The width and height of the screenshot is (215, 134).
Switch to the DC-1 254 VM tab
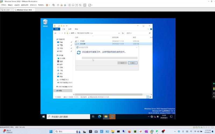click(x=6, y=10)
